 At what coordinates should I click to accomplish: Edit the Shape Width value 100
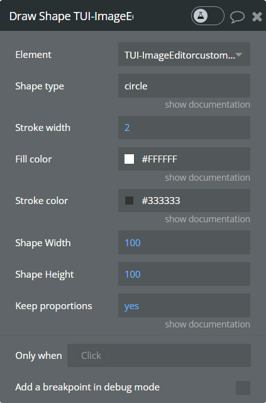coord(184,242)
